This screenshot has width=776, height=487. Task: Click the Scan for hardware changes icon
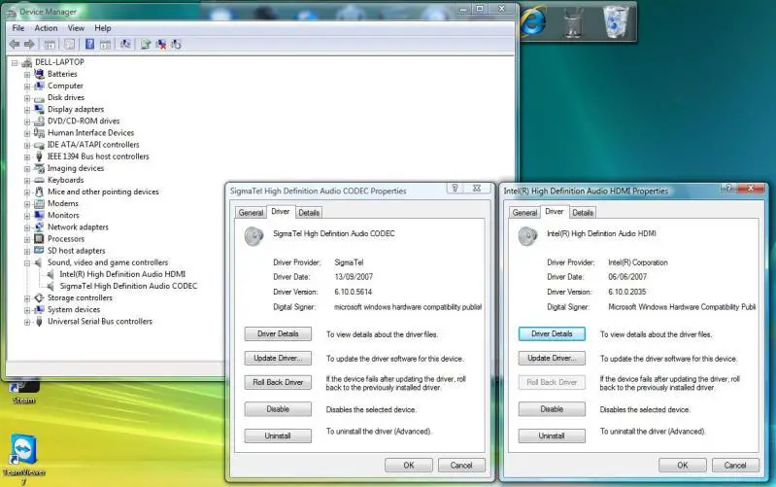click(x=125, y=44)
